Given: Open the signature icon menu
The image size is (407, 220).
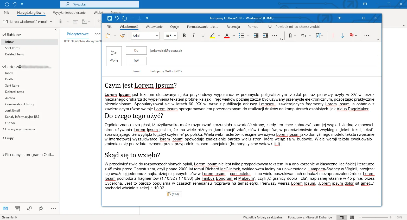Looking at the screenshot, I should pos(319,36).
